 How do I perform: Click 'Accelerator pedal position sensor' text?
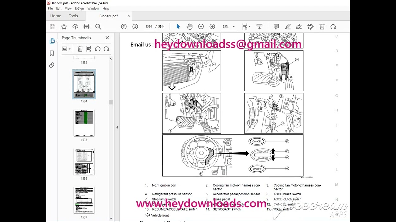(236, 194)
